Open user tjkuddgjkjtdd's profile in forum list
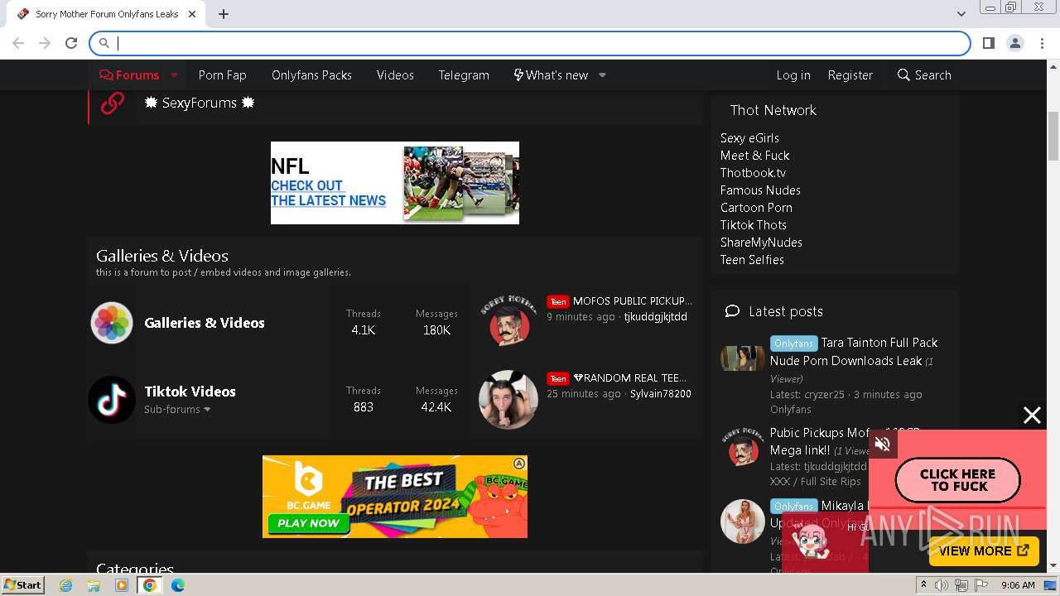The height and width of the screenshot is (596, 1060). pos(655,316)
